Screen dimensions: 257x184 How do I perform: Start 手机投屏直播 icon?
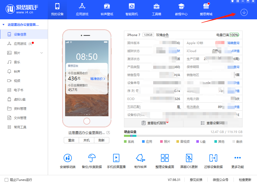coord(116,158)
